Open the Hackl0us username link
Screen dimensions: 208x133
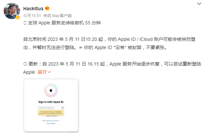[x=33, y=9]
